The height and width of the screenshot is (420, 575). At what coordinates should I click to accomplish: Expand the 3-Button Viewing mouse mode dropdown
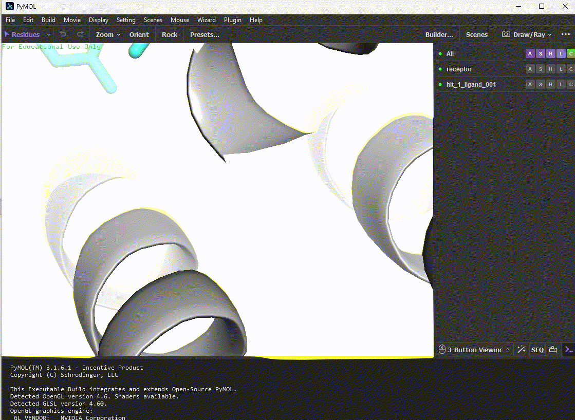pyautogui.click(x=508, y=349)
